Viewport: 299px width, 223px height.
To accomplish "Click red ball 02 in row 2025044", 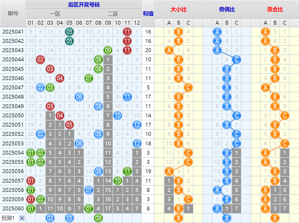I will click(x=40, y=60).
